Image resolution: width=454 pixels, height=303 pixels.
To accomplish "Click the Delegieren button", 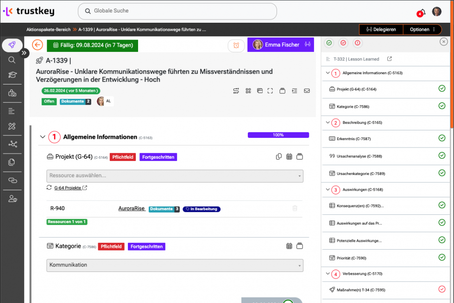I will 381,29.
